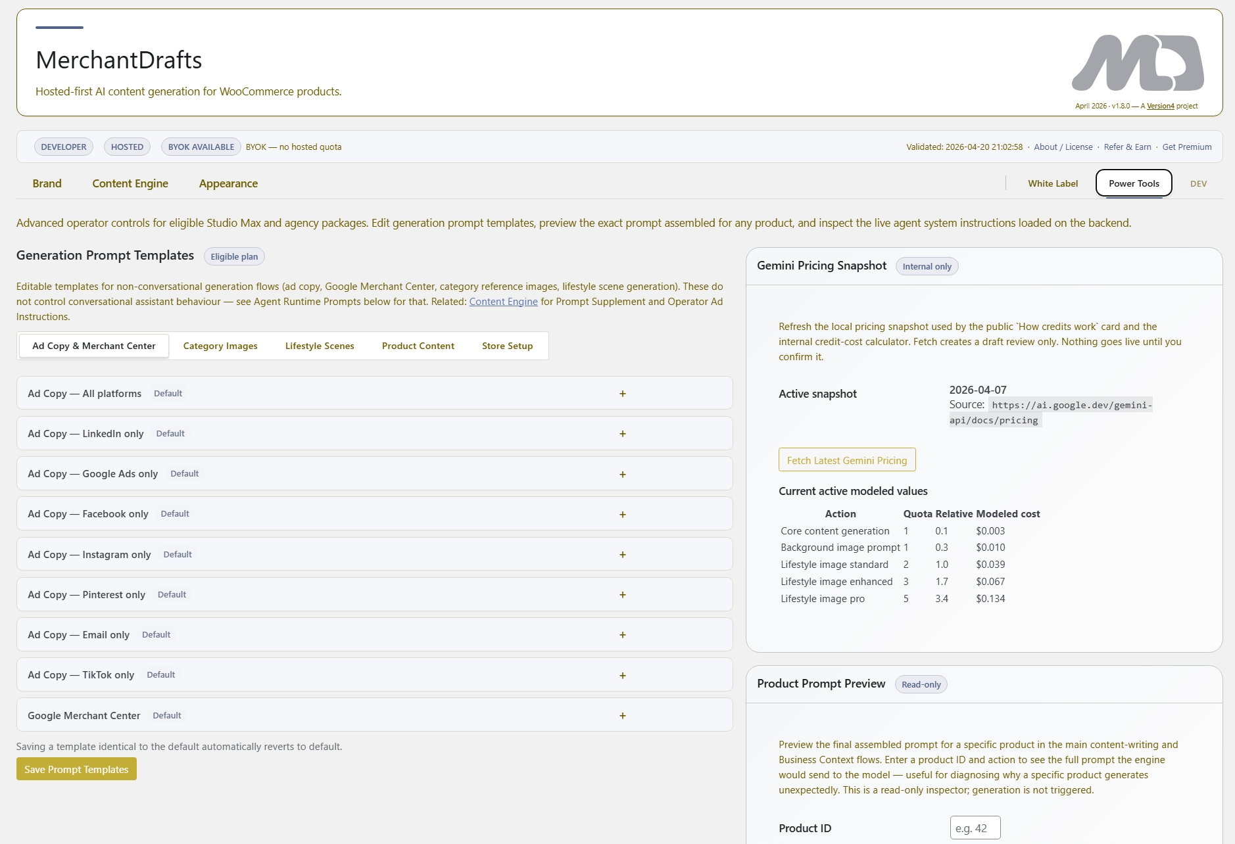
Task: Open the White Label tab
Action: pos(1053,183)
